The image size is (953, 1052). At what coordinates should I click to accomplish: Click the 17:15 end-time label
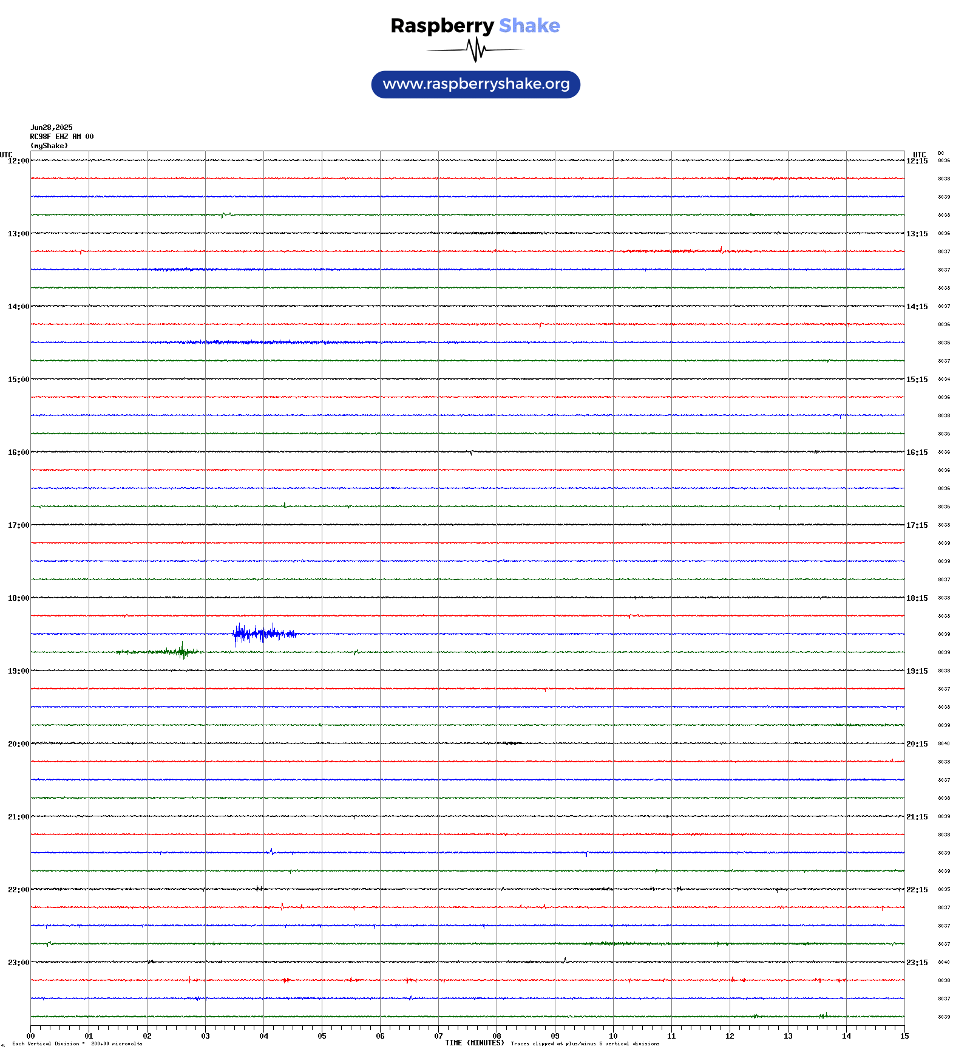point(917,525)
